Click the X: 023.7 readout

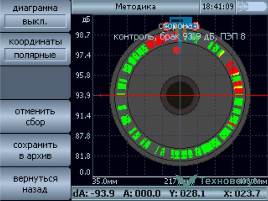(242, 193)
